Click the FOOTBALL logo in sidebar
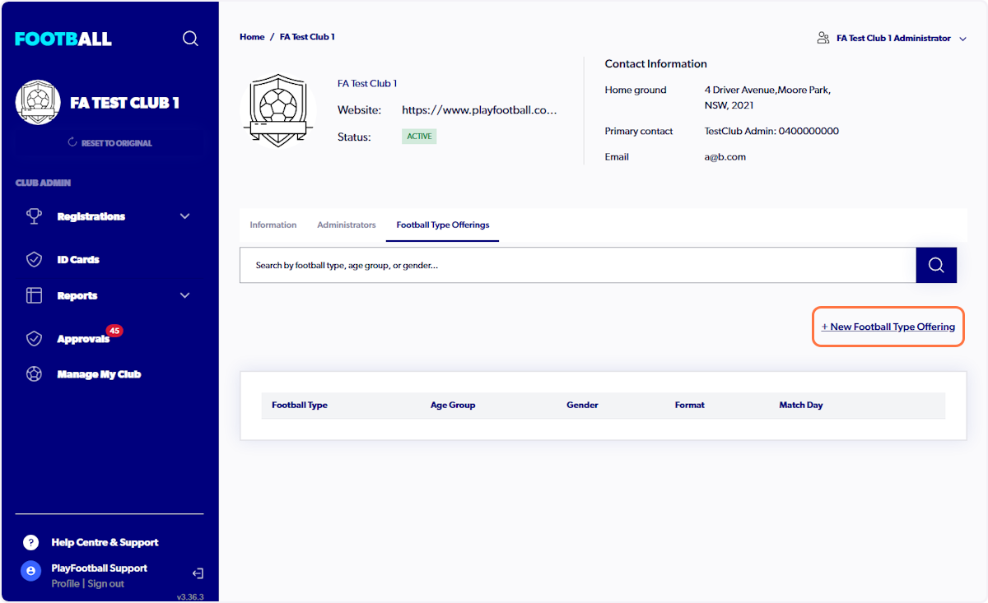988x603 pixels. (x=63, y=39)
